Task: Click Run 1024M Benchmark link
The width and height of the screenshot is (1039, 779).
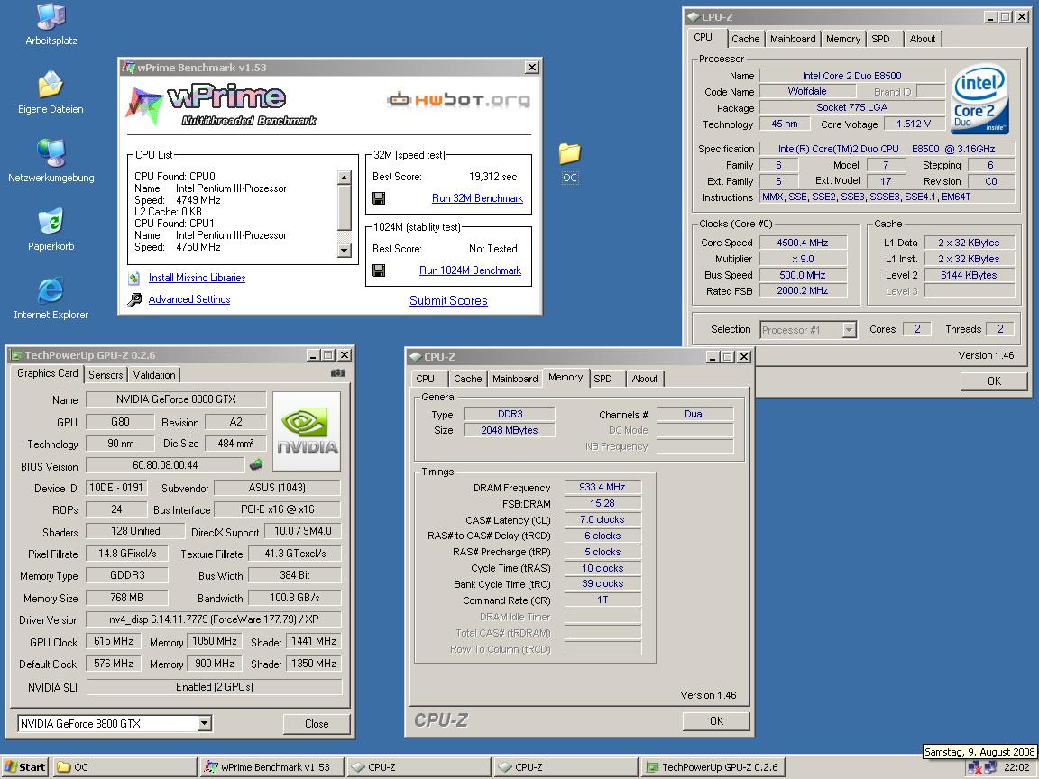Action: click(471, 270)
